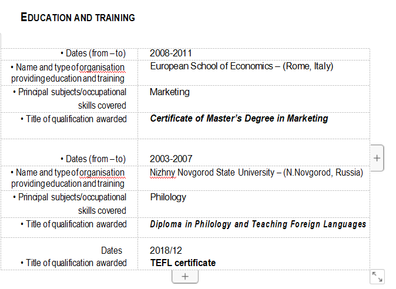Place cursor in the Marketing subject cell

170,92
